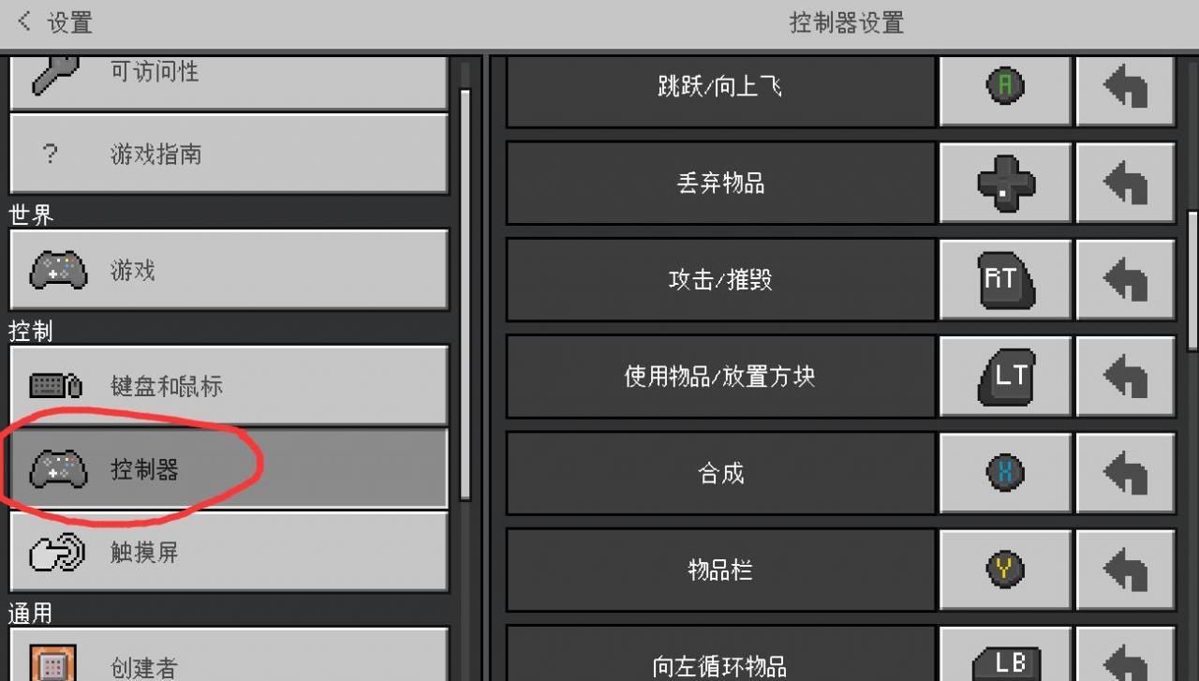Open the 触摸屏 settings tab

click(x=229, y=552)
